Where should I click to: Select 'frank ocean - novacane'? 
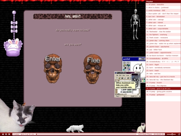click(163, 38)
